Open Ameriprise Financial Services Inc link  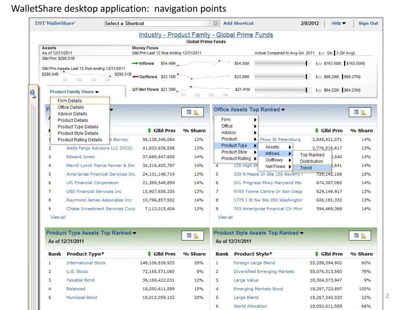click(101, 174)
